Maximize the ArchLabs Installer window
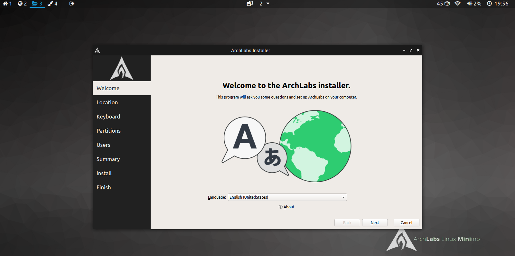Viewport: 515px width, 256px height. pyautogui.click(x=411, y=50)
